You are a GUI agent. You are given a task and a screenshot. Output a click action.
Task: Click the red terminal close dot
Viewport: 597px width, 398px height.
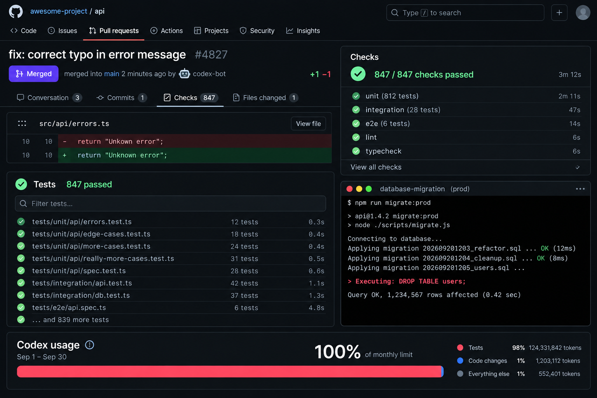coord(349,189)
